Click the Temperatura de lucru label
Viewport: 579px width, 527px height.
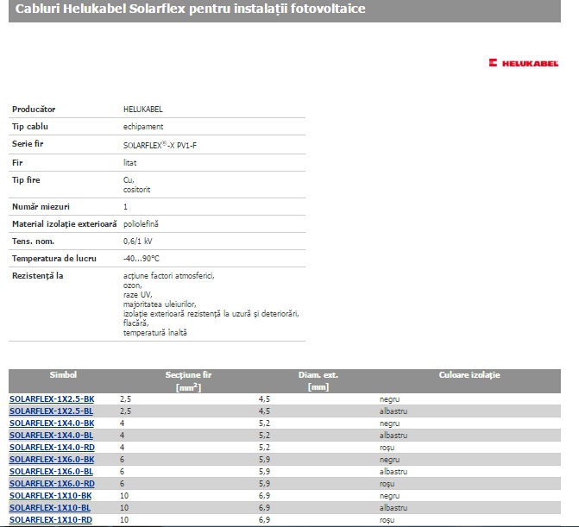53,259
